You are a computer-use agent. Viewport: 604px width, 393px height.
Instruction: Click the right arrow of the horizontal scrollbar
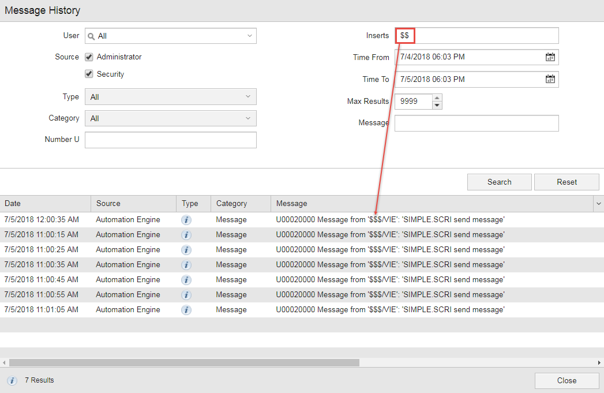coord(600,362)
